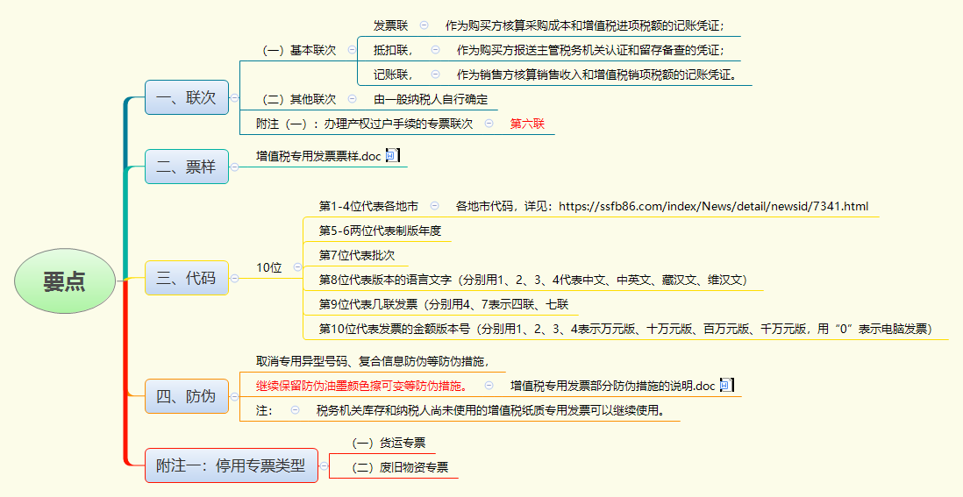Screen dimensions: 963x497
Task: Collapse the 三、代码 branch toggle
Action: [234, 278]
